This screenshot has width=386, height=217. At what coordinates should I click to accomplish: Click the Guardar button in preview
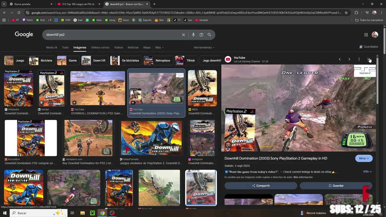click(336, 186)
